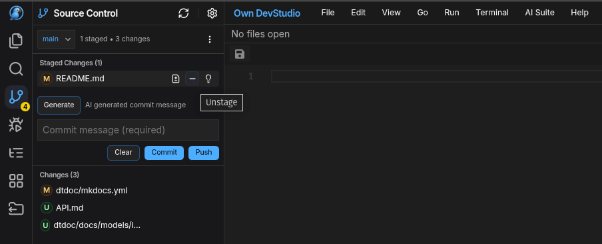Open the View menu
This screenshot has width=602, height=244.
coord(391,13)
